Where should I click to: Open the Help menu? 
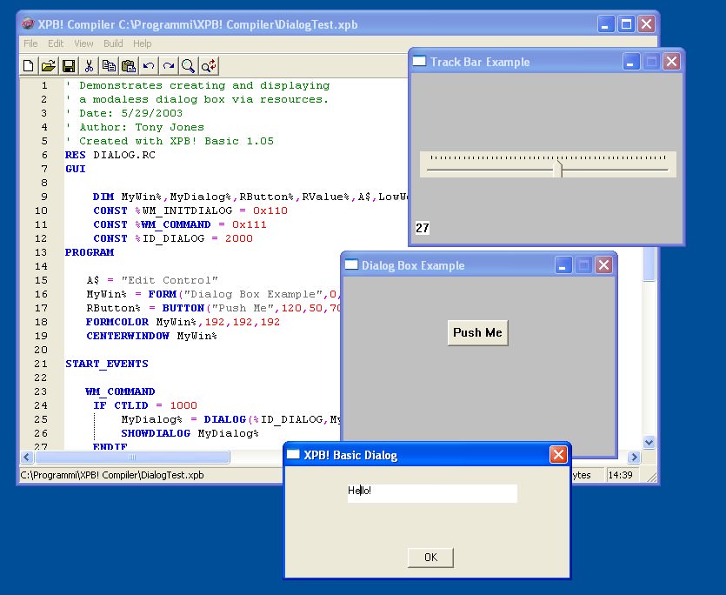click(x=142, y=43)
